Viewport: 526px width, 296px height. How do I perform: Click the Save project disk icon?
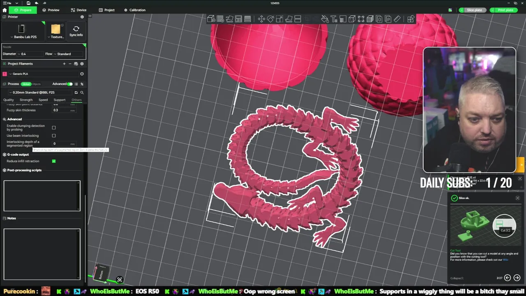tap(28, 3)
